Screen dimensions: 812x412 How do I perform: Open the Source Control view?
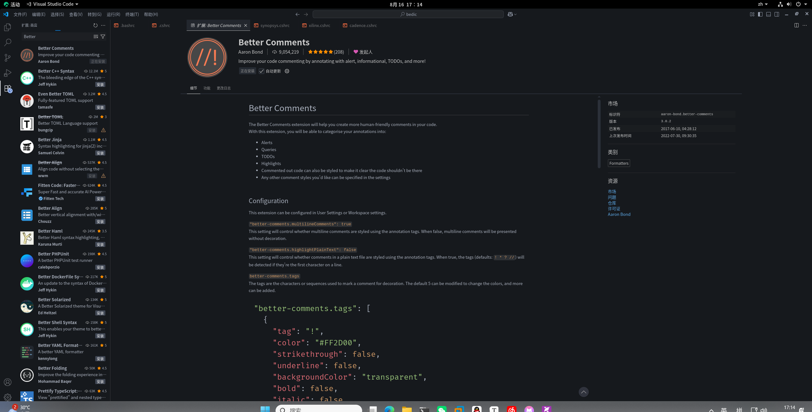[8, 58]
